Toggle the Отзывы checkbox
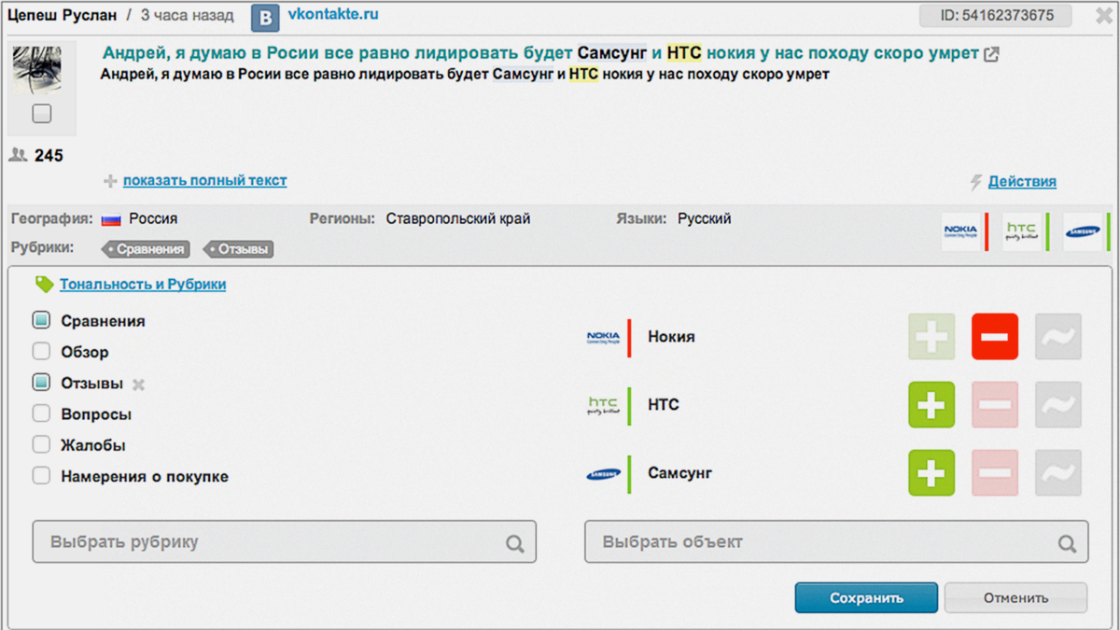This screenshot has height=630, width=1120. [x=41, y=383]
